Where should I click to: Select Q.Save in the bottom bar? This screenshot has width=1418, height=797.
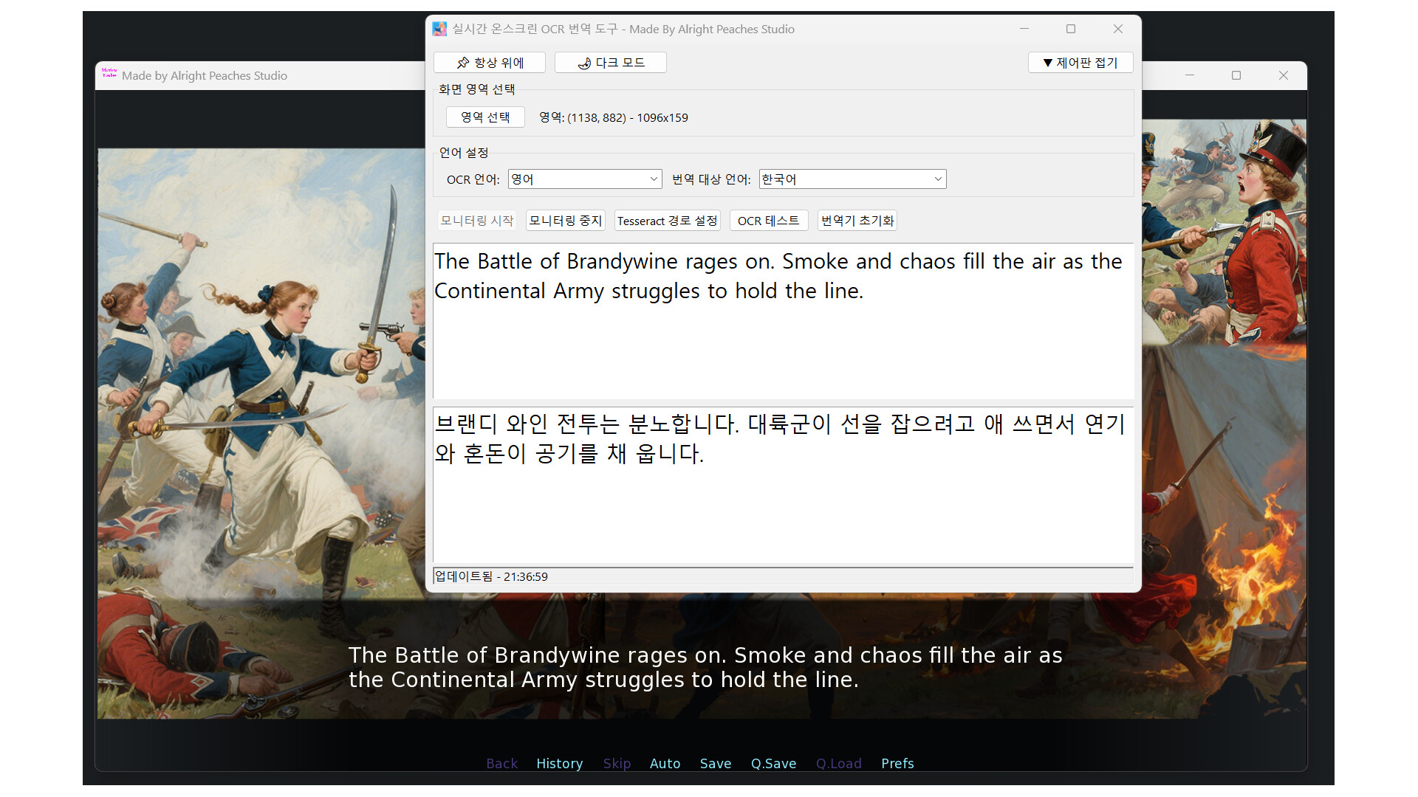click(x=773, y=764)
